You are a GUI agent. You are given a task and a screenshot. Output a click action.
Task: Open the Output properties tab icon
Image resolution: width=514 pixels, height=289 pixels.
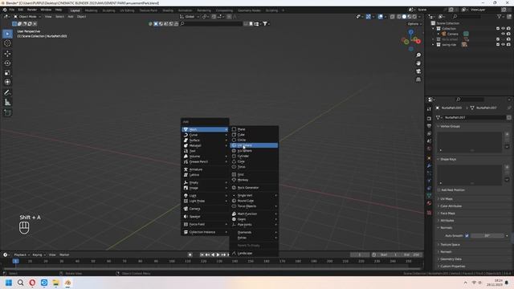[429, 126]
